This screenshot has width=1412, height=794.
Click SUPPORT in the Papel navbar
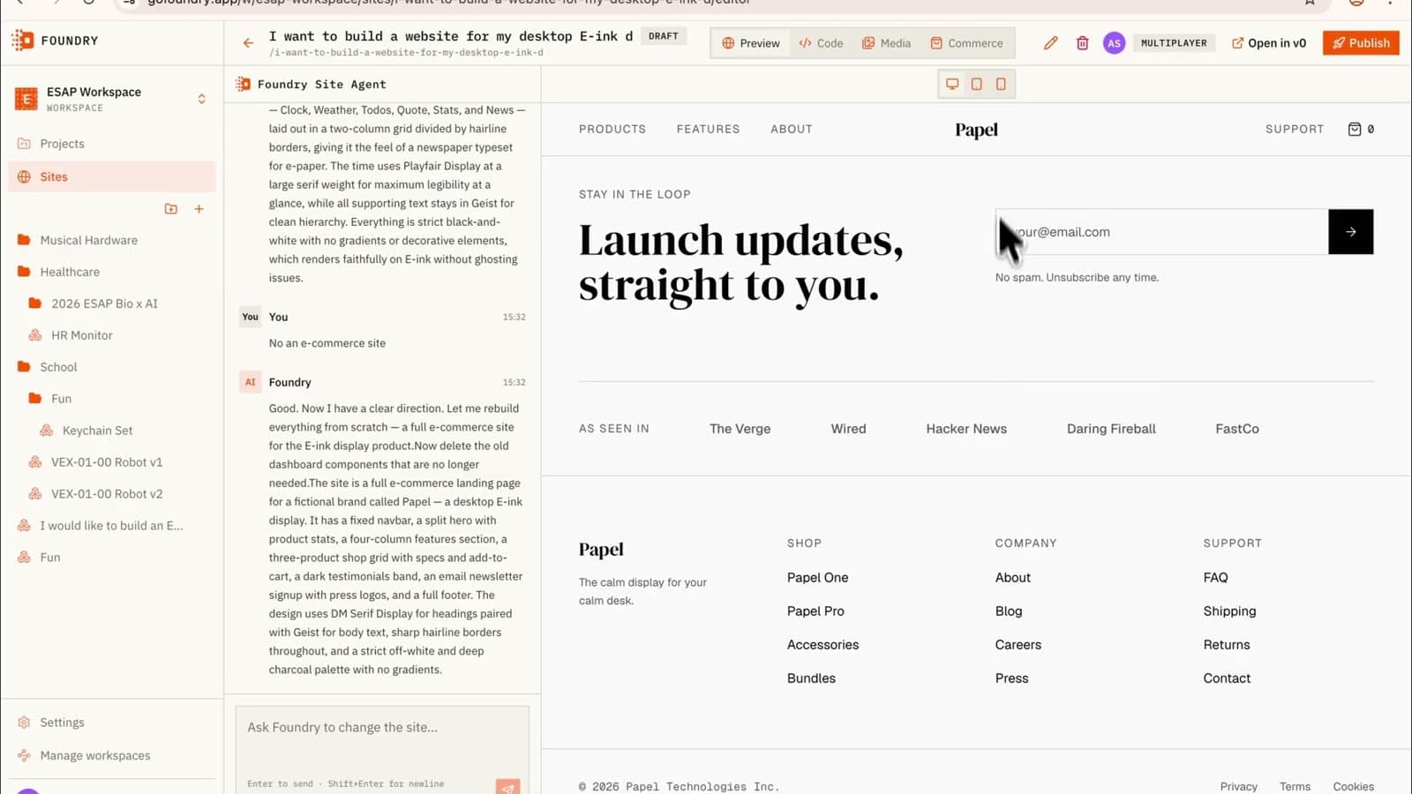click(x=1295, y=129)
